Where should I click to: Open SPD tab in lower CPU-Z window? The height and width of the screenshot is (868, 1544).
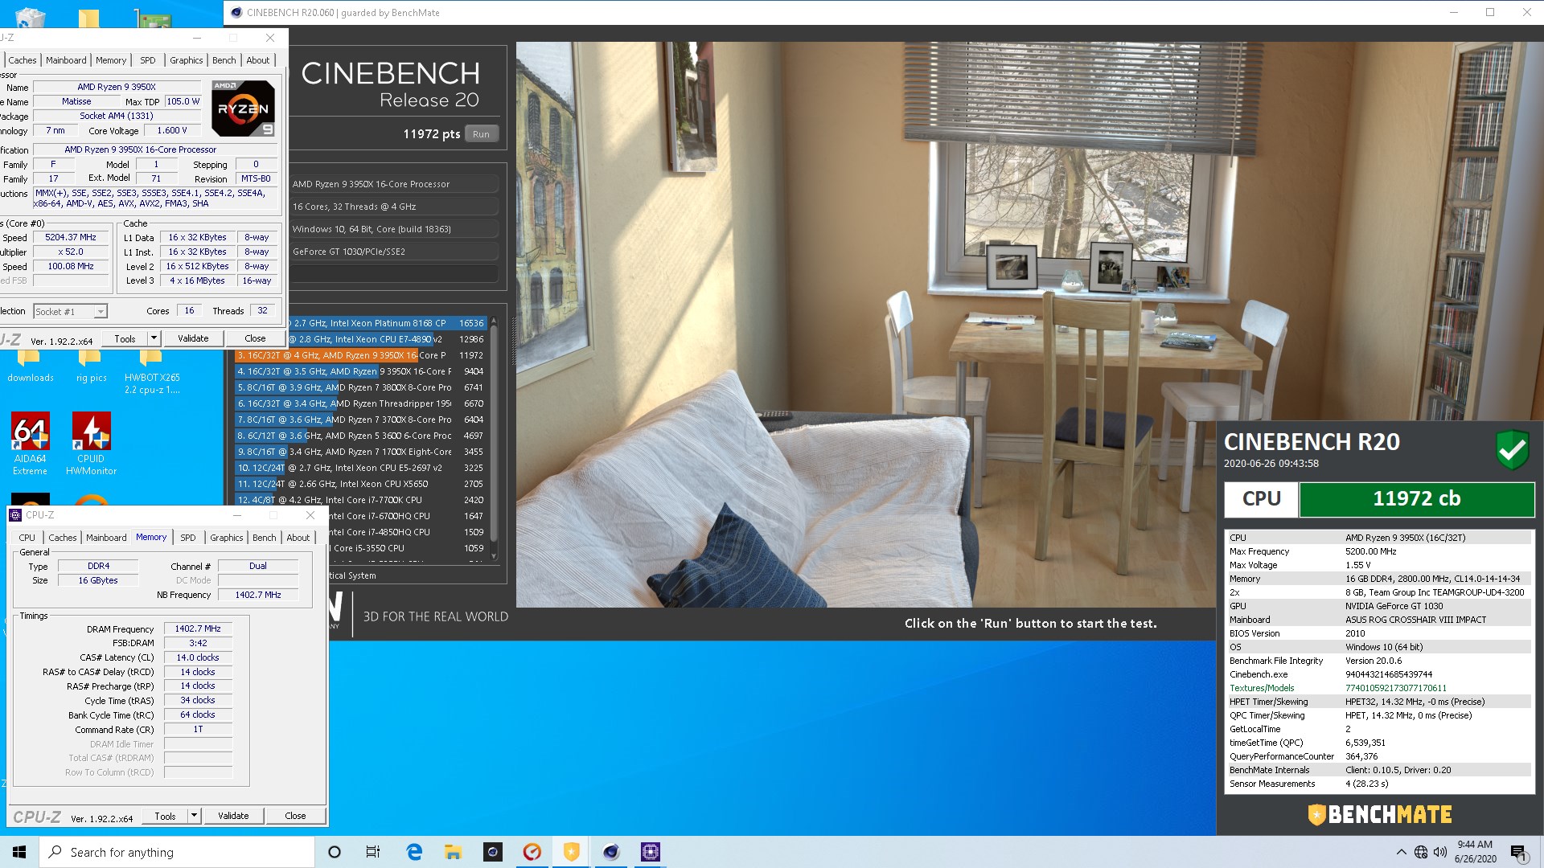click(x=188, y=538)
